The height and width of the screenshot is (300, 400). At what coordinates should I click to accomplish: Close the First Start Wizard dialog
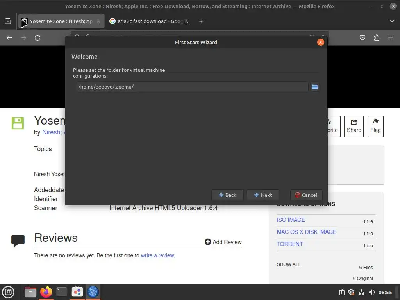pyautogui.click(x=321, y=42)
